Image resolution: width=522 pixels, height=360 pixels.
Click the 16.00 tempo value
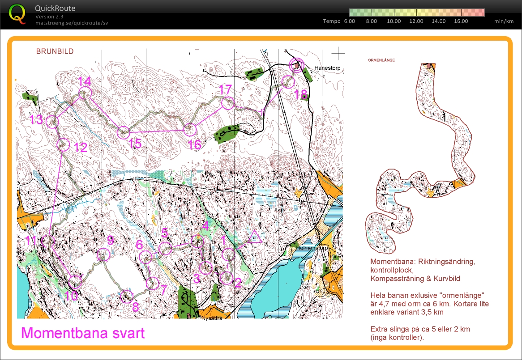click(x=461, y=21)
